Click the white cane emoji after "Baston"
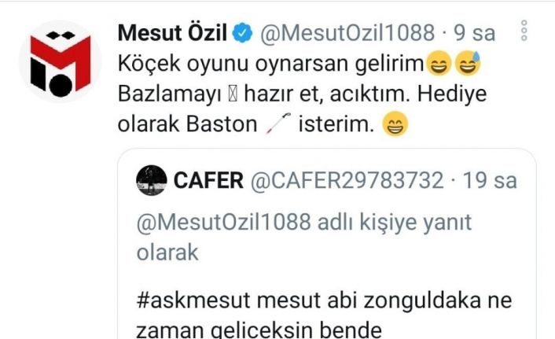Screen dimensions: 555x339 coord(278,123)
